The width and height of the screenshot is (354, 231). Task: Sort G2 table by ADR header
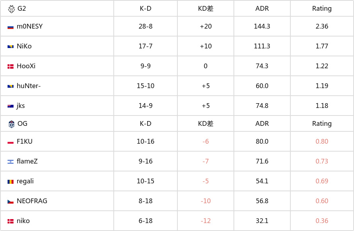pyautogui.click(x=262, y=8)
